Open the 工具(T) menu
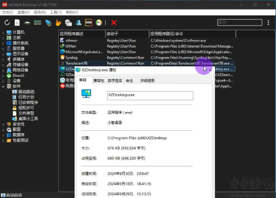The height and width of the screenshot is (198, 276). point(56,12)
